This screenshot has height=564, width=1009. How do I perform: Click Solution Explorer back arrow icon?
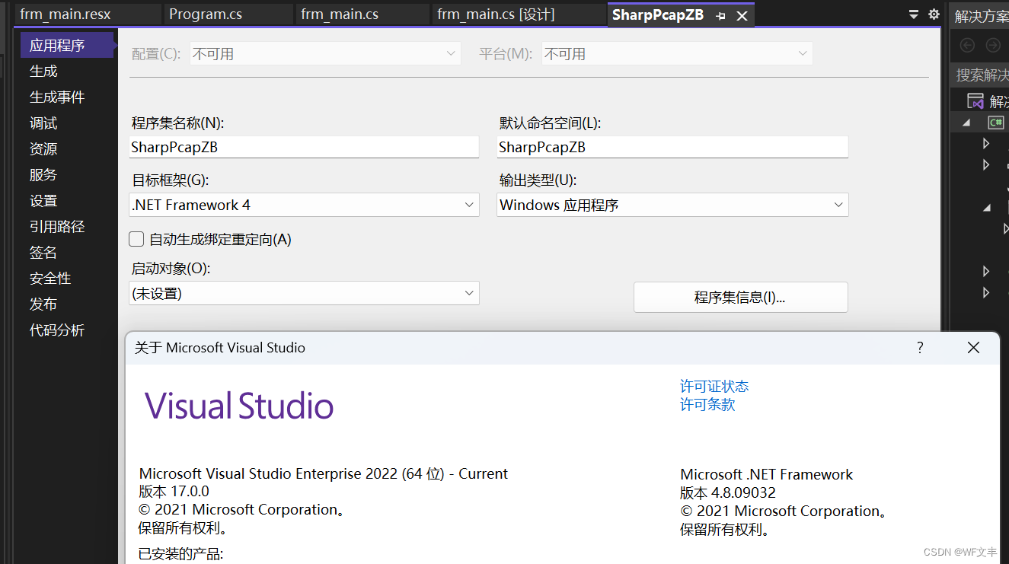coord(967,45)
